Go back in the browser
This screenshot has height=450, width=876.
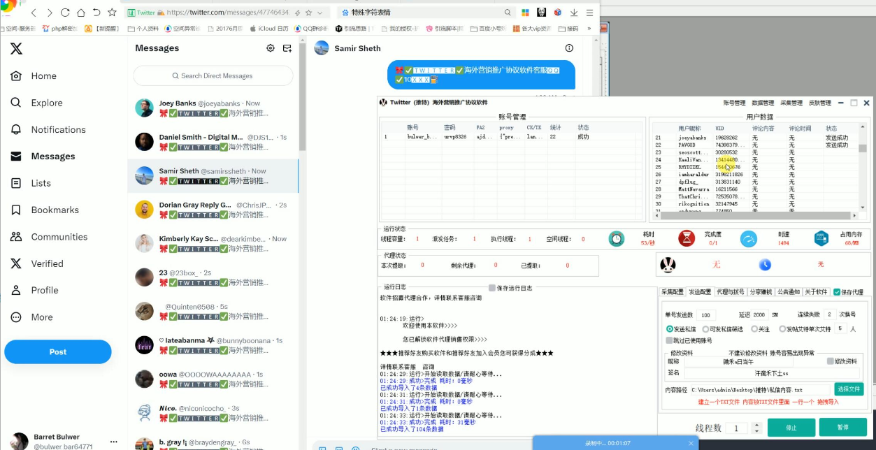(x=34, y=13)
